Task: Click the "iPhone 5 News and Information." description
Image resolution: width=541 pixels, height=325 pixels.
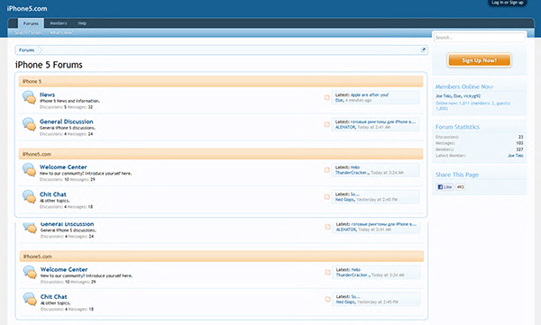Action: (x=69, y=101)
